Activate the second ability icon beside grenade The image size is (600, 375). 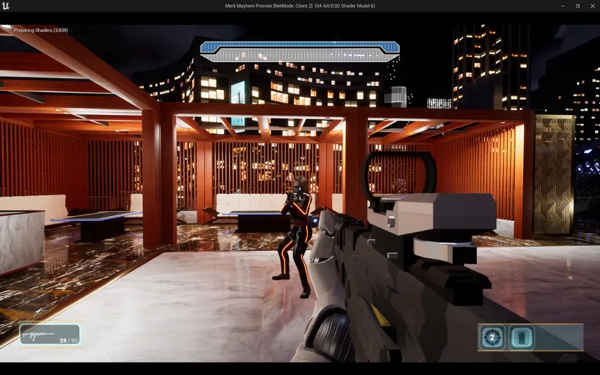pyautogui.click(x=521, y=337)
